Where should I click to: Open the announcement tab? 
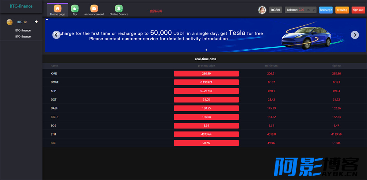[x=94, y=10]
